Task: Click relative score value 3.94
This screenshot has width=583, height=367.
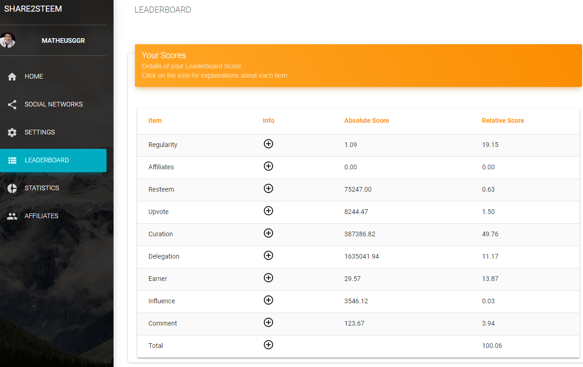Action: [x=488, y=323]
